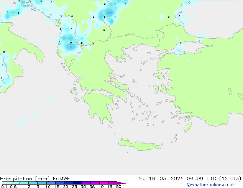Select the 20–25 mm dark blue swatch
Screen dimensions: 243x188
(x=69, y=183)
